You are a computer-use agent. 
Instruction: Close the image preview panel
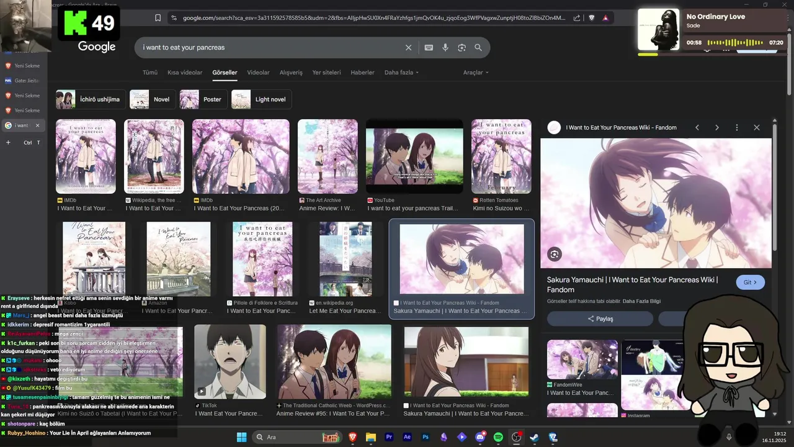coord(757,127)
